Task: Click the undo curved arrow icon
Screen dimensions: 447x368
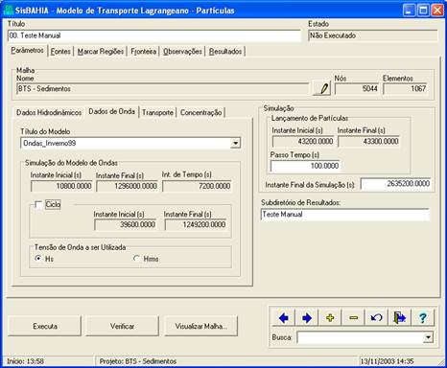Action: [376, 318]
